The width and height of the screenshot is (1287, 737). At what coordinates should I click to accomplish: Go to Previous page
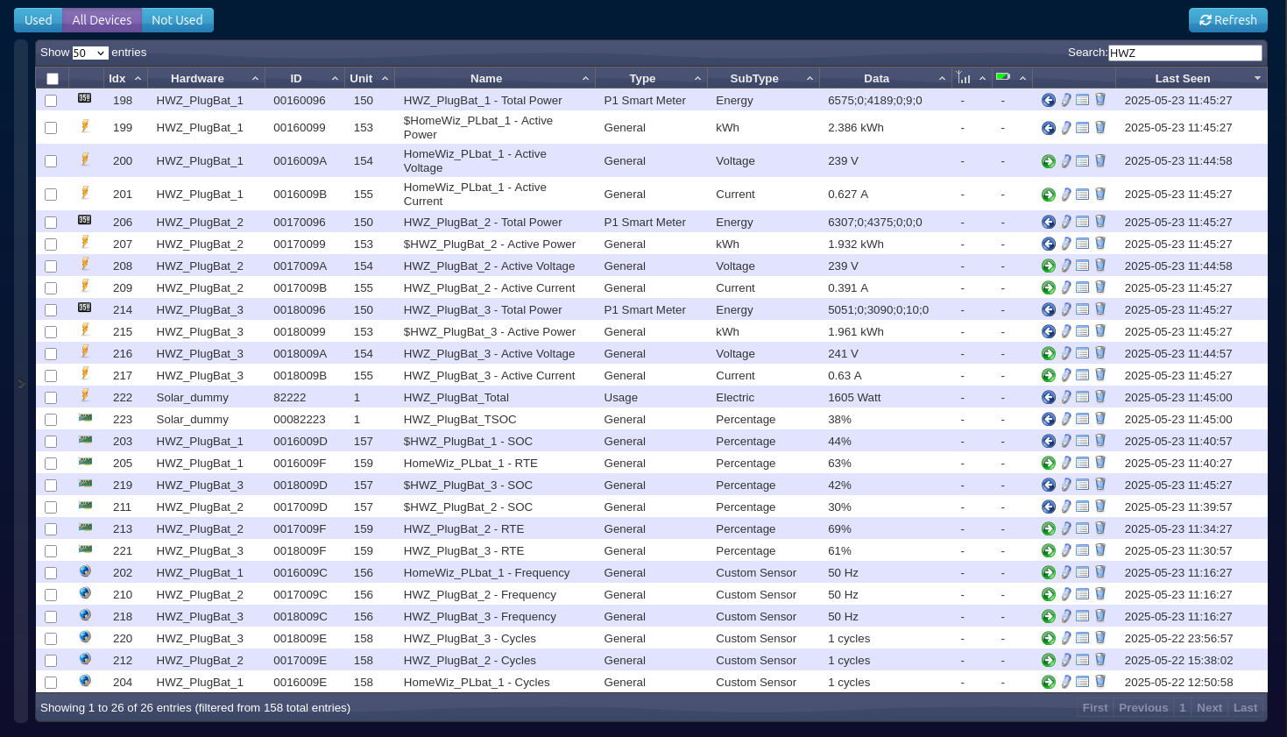coord(1143,708)
